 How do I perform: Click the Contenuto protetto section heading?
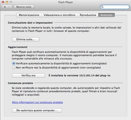pyautogui.click(x=20, y=83)
